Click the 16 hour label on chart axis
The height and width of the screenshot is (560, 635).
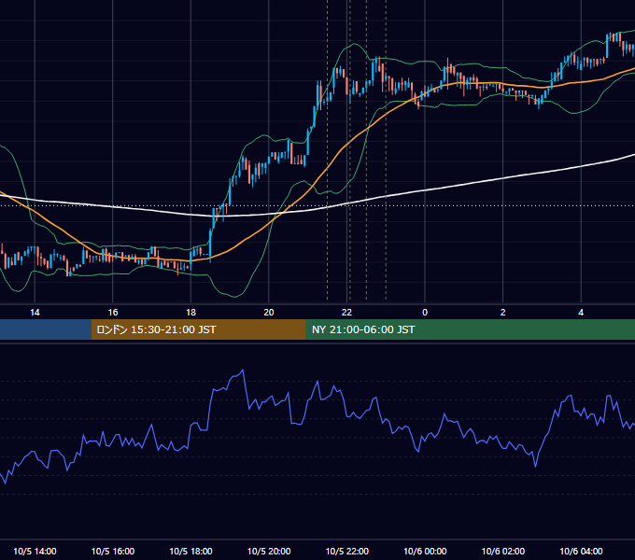(x=113, y=313)
